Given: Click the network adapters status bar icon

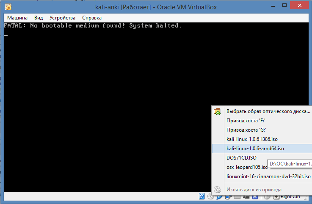Looking at the screenshot, I should 228,197.
